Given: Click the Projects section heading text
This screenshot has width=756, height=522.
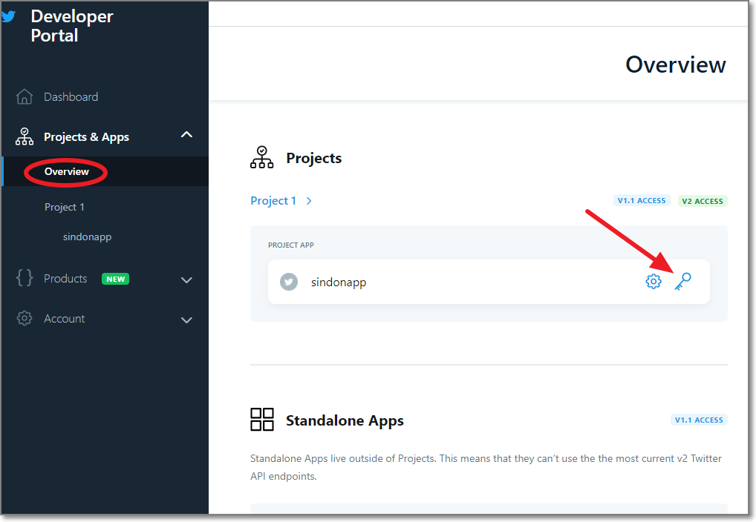Looking at the screenshot, I should coord(314,158).
